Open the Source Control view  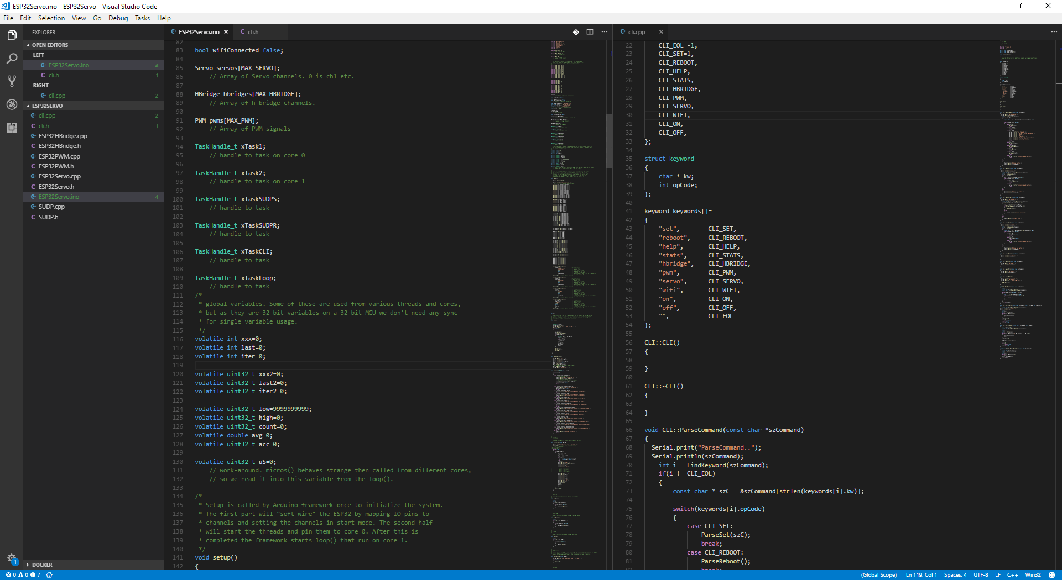coord(12,81)
